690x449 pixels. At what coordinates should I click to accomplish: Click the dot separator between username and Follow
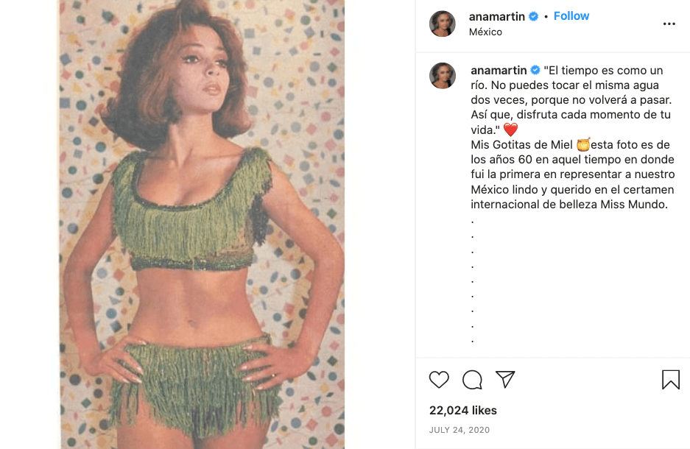pyautogui.click(x=546, y=15)
